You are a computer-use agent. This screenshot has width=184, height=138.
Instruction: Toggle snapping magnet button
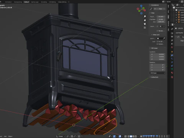click(72, 136)
